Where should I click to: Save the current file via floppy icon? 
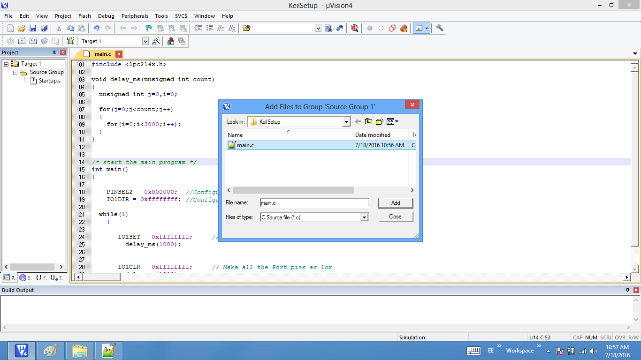click(33, 28)
